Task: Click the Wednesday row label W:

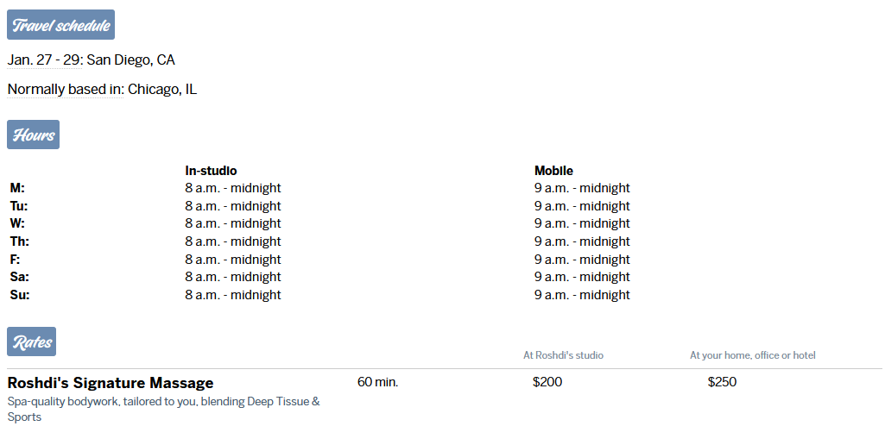Action: [17, 223]
